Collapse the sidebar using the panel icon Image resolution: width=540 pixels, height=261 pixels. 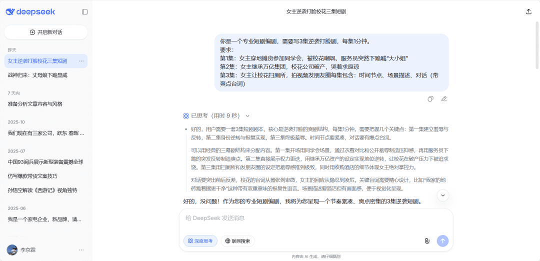84,12
